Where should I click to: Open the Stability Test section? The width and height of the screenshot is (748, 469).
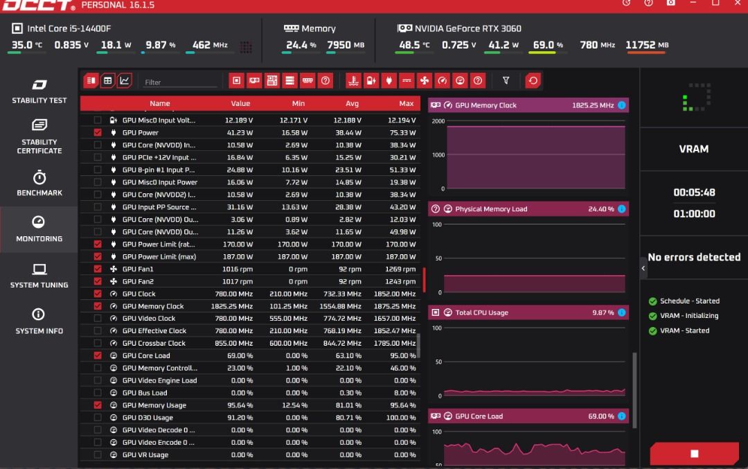coord(39,91)
